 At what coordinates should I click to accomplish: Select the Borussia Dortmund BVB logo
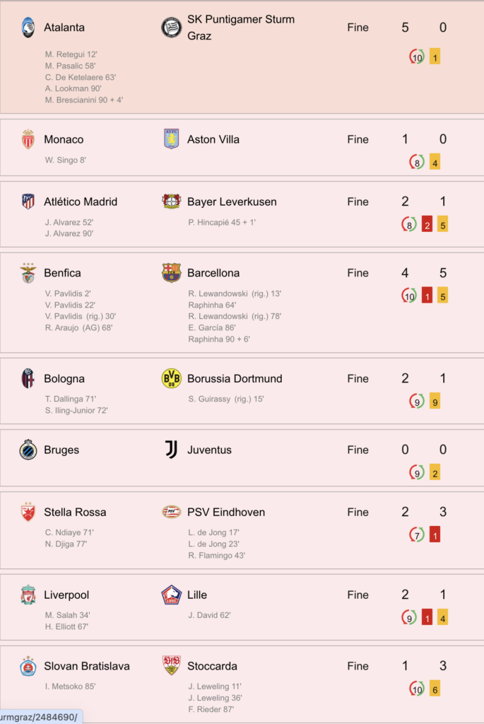pos(171,378)
